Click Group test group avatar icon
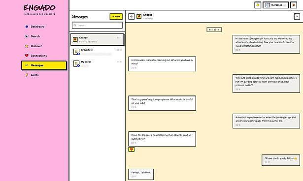 [x=76, y=52]
